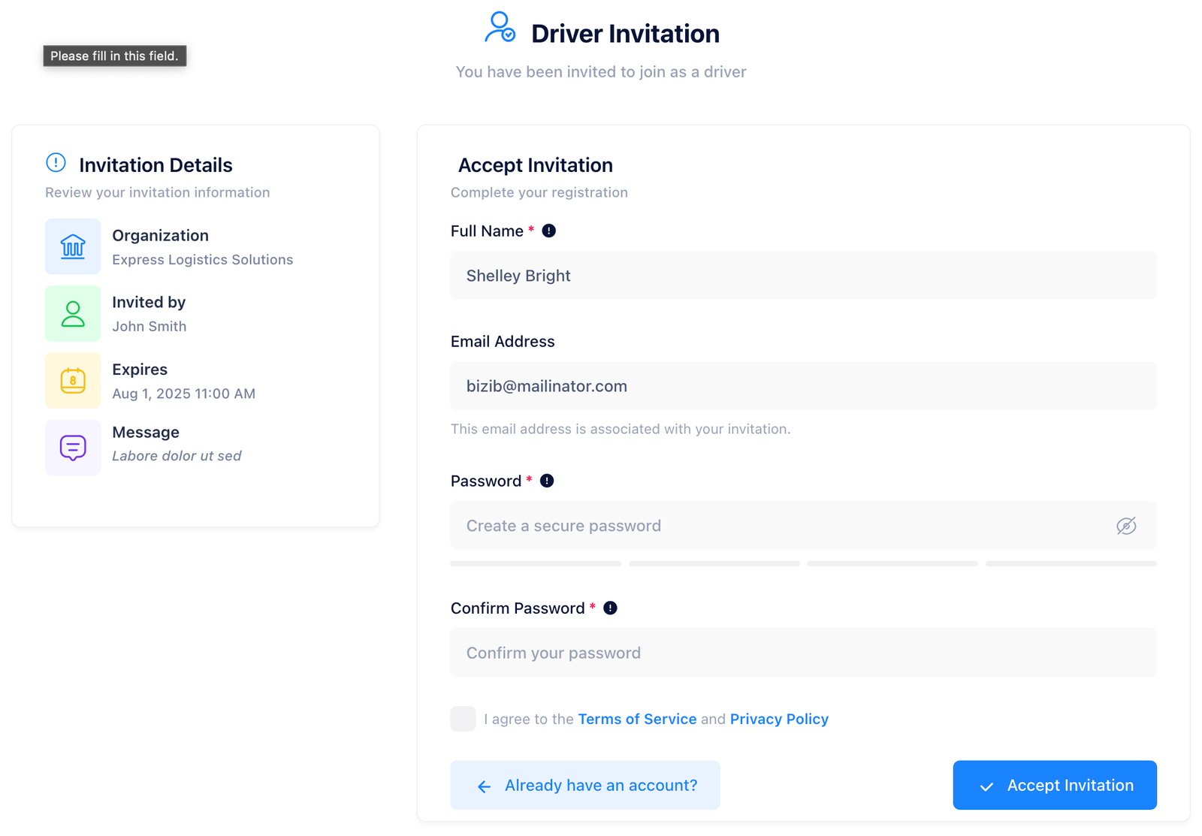Click the info badge beside Confirm Password

pos(609,608)
